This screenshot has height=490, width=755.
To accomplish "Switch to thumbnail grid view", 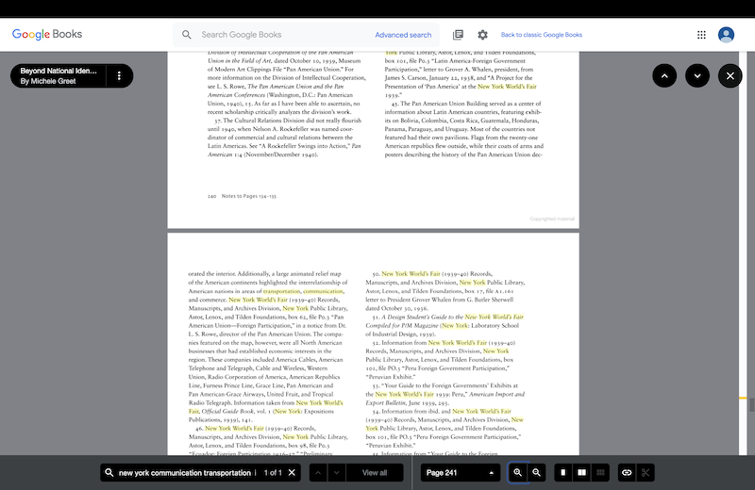I will (599, 472).
